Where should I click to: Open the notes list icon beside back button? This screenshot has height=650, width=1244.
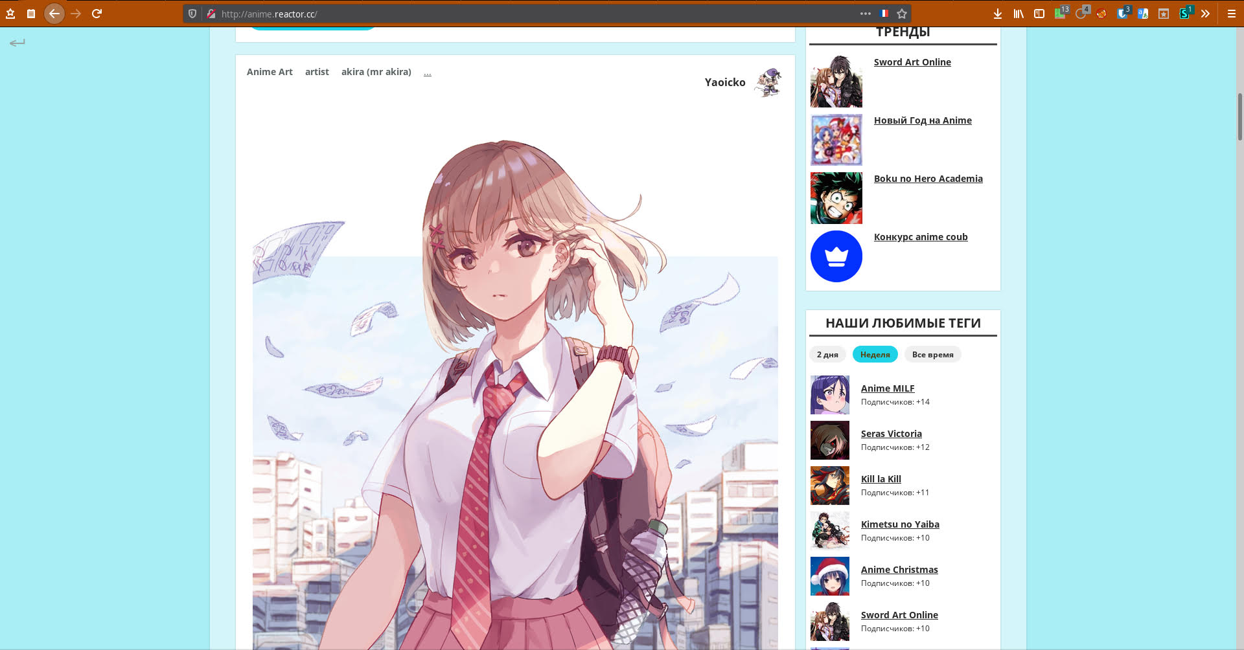tap(31, 14)
